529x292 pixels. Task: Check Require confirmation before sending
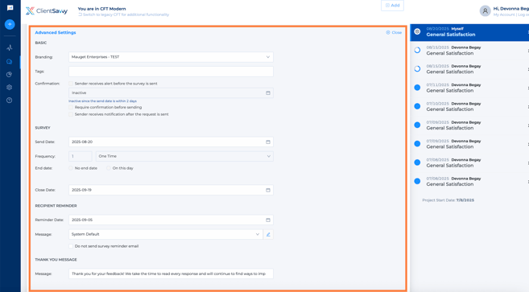click(x=71, y=107)
